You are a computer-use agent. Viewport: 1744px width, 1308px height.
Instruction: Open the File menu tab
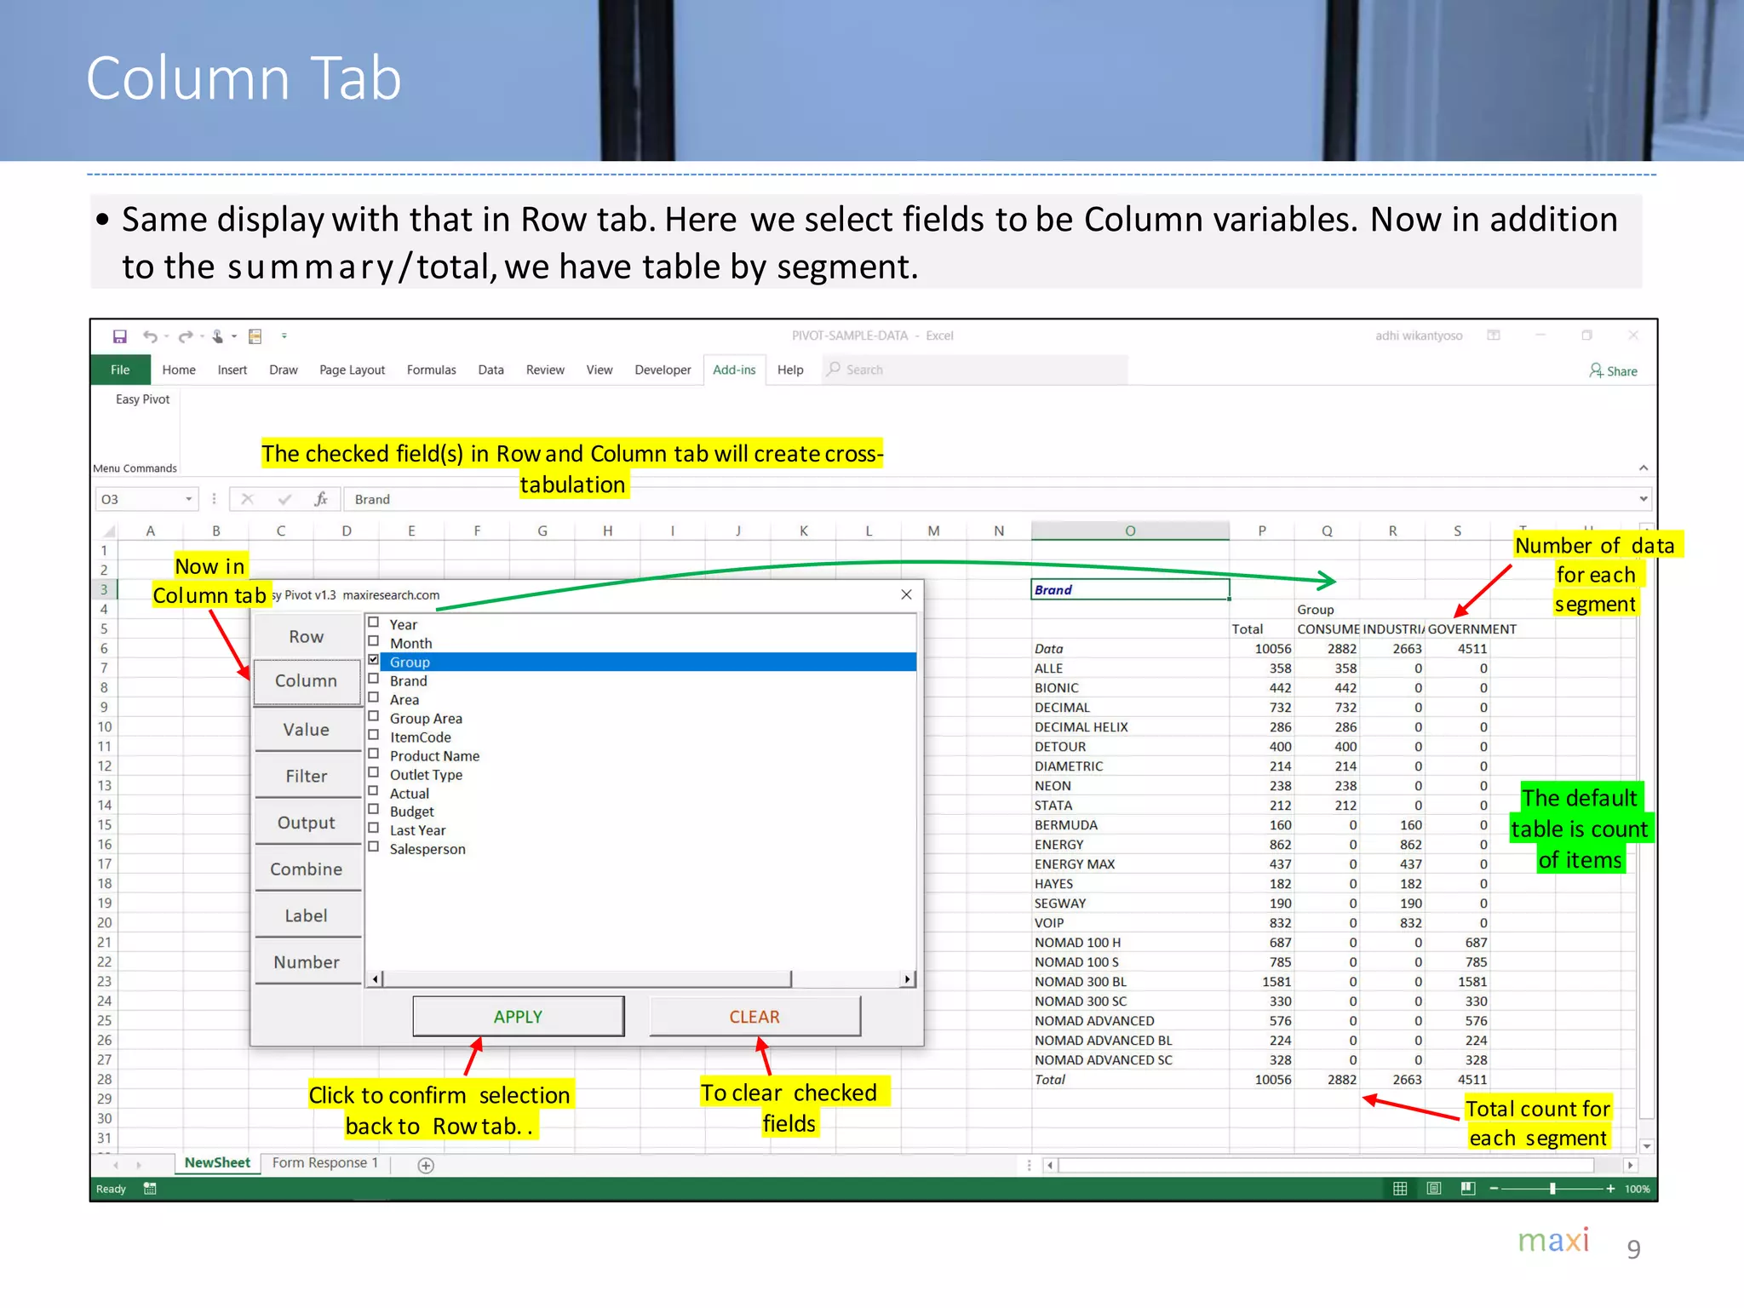[120, 370]
